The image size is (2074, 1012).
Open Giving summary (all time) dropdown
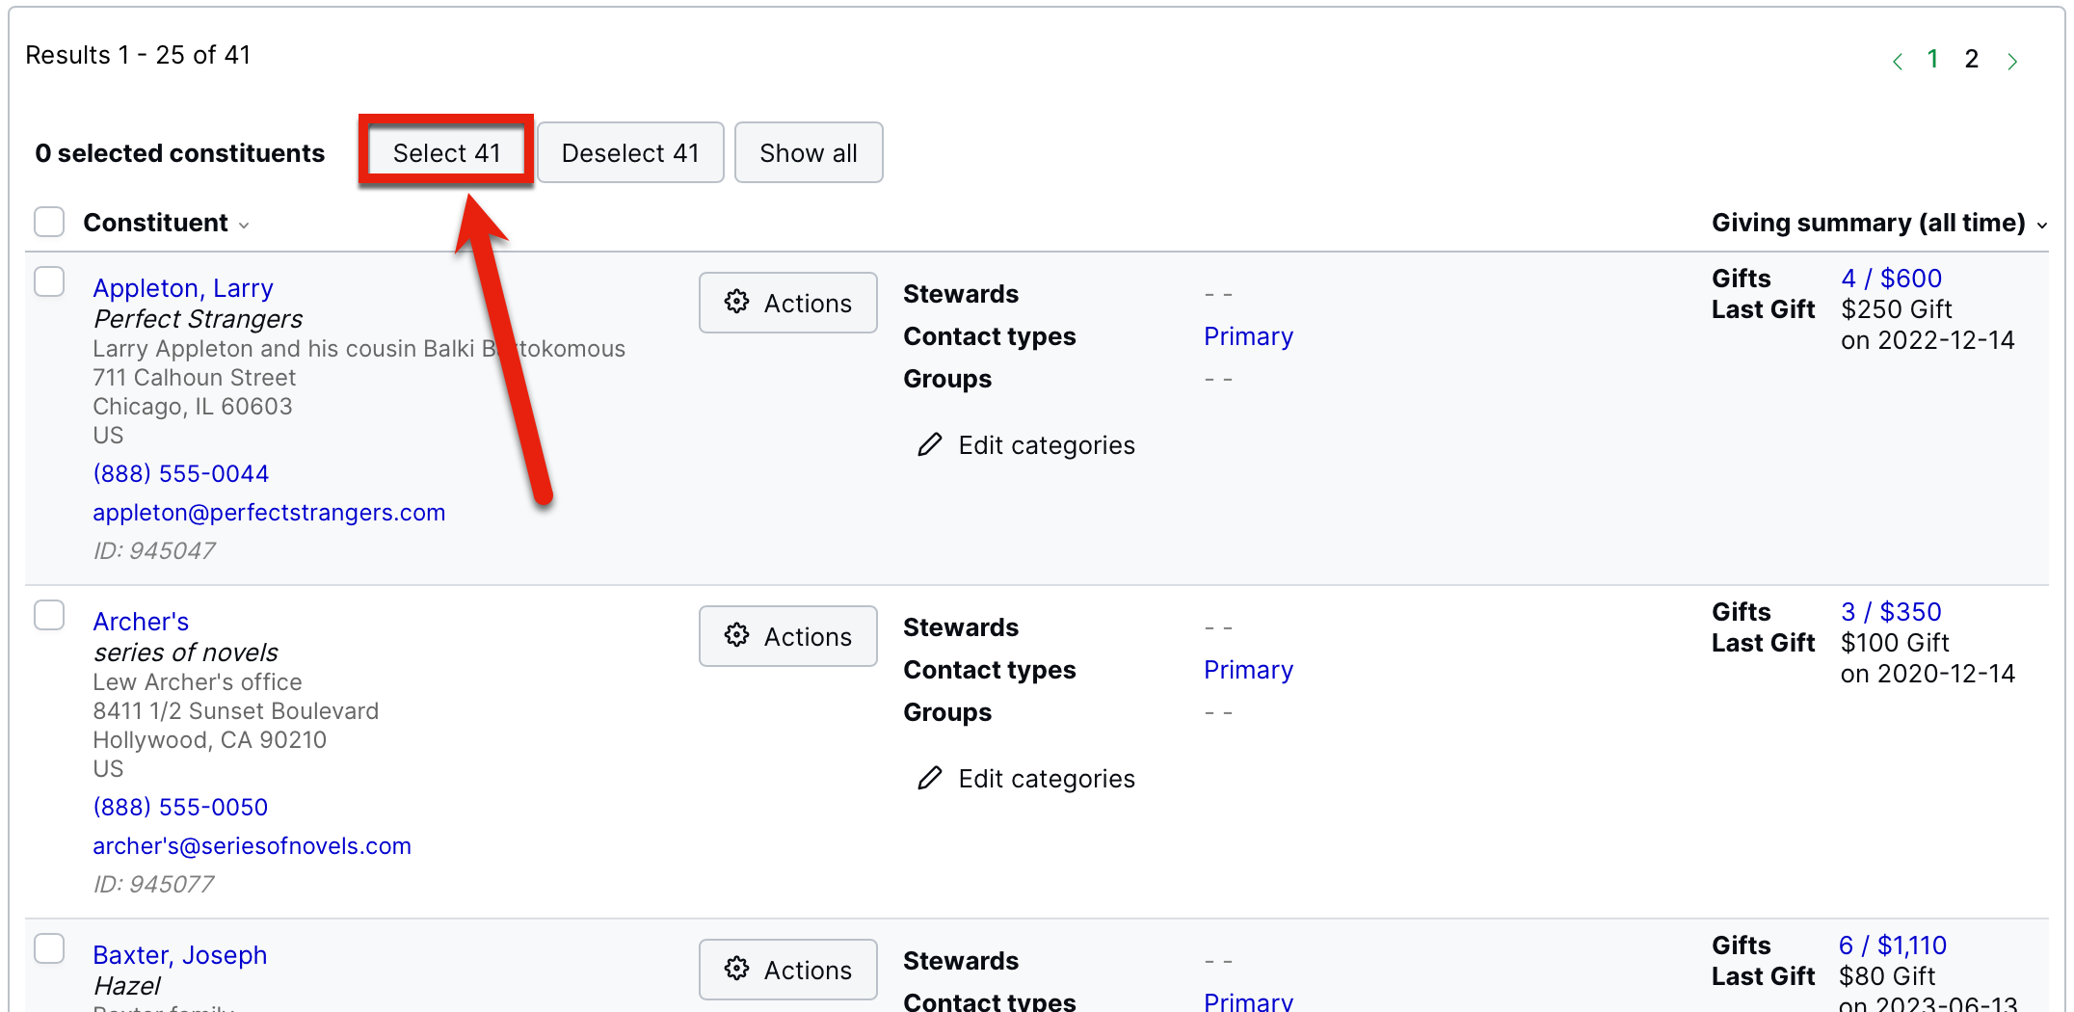pyautogui.click(x=2041, y=225)
